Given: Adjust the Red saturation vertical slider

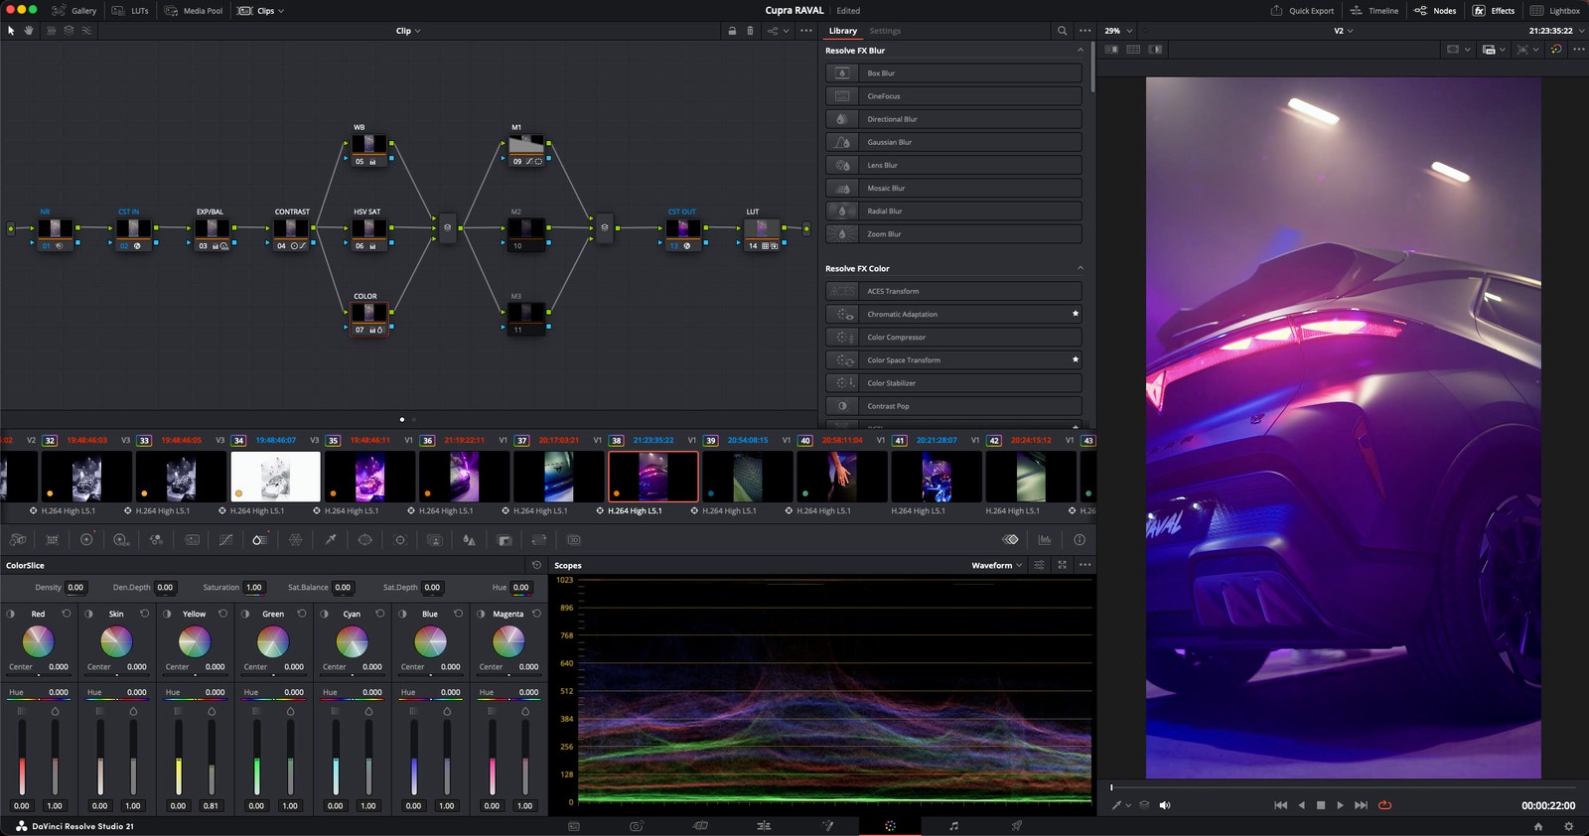Looking at the screenshot, I should click(x=55, y=757).
